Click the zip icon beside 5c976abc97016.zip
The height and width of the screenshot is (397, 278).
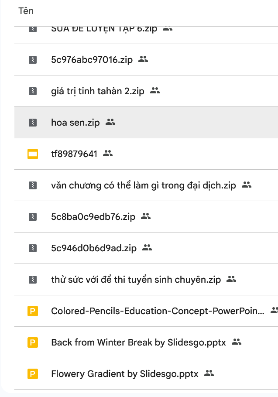pos(32,60)
